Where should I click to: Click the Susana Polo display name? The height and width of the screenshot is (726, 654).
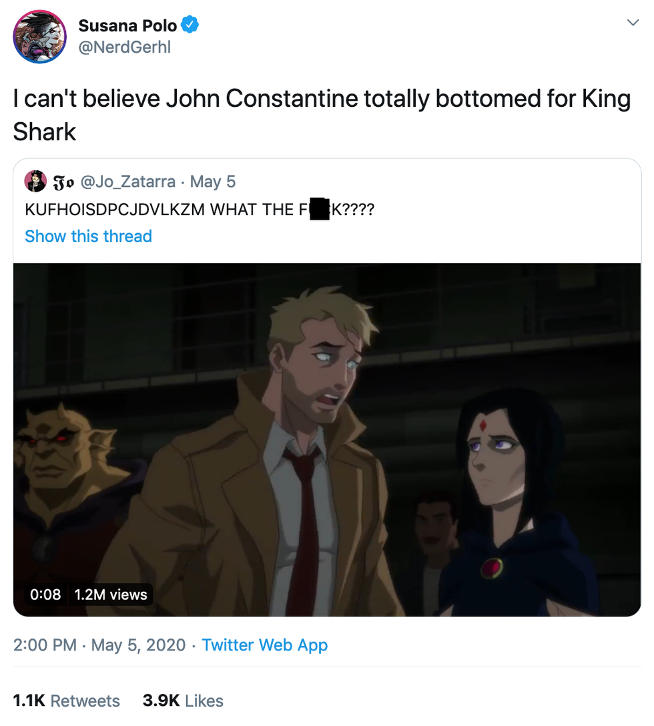tap(127, 26)
